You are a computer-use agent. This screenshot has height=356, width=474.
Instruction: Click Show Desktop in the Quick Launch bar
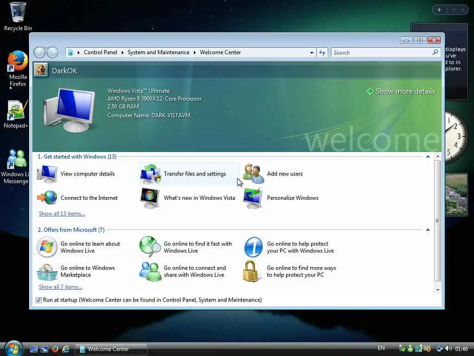pos(34,349)
